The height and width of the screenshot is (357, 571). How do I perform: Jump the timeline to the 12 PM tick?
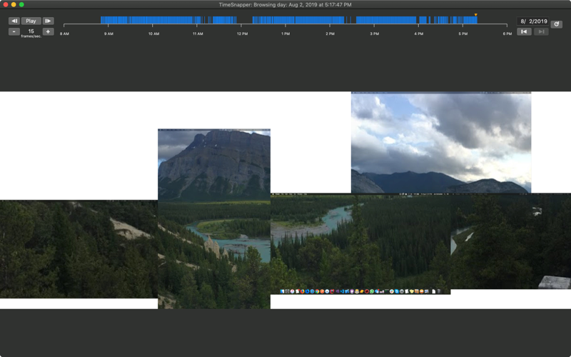[241, 25]
